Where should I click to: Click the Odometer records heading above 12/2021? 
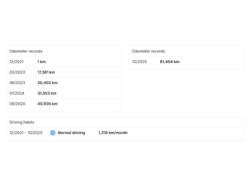point(26,51)
